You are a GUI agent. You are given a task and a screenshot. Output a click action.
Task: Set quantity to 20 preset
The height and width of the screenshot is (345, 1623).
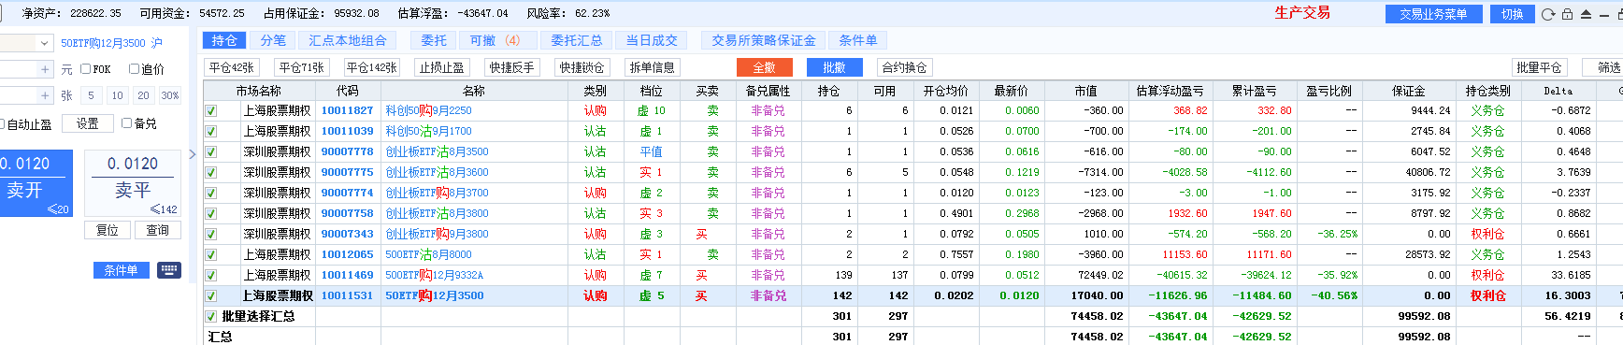(x=143, y=95)
